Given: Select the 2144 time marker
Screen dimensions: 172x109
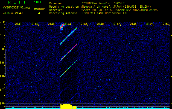Looking at the screenshot, I should click(68, 24).
